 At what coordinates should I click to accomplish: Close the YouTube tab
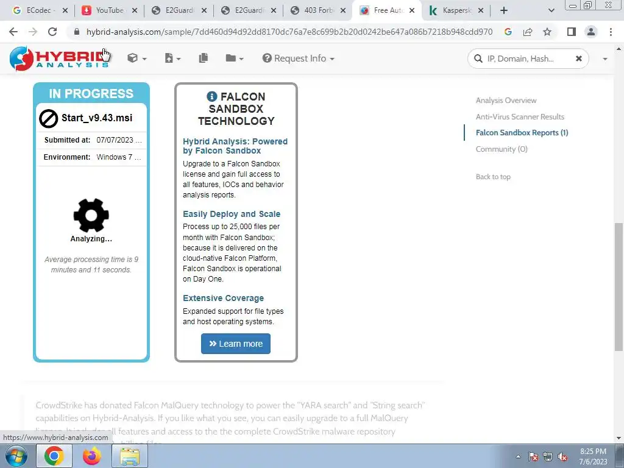[135, 11]
